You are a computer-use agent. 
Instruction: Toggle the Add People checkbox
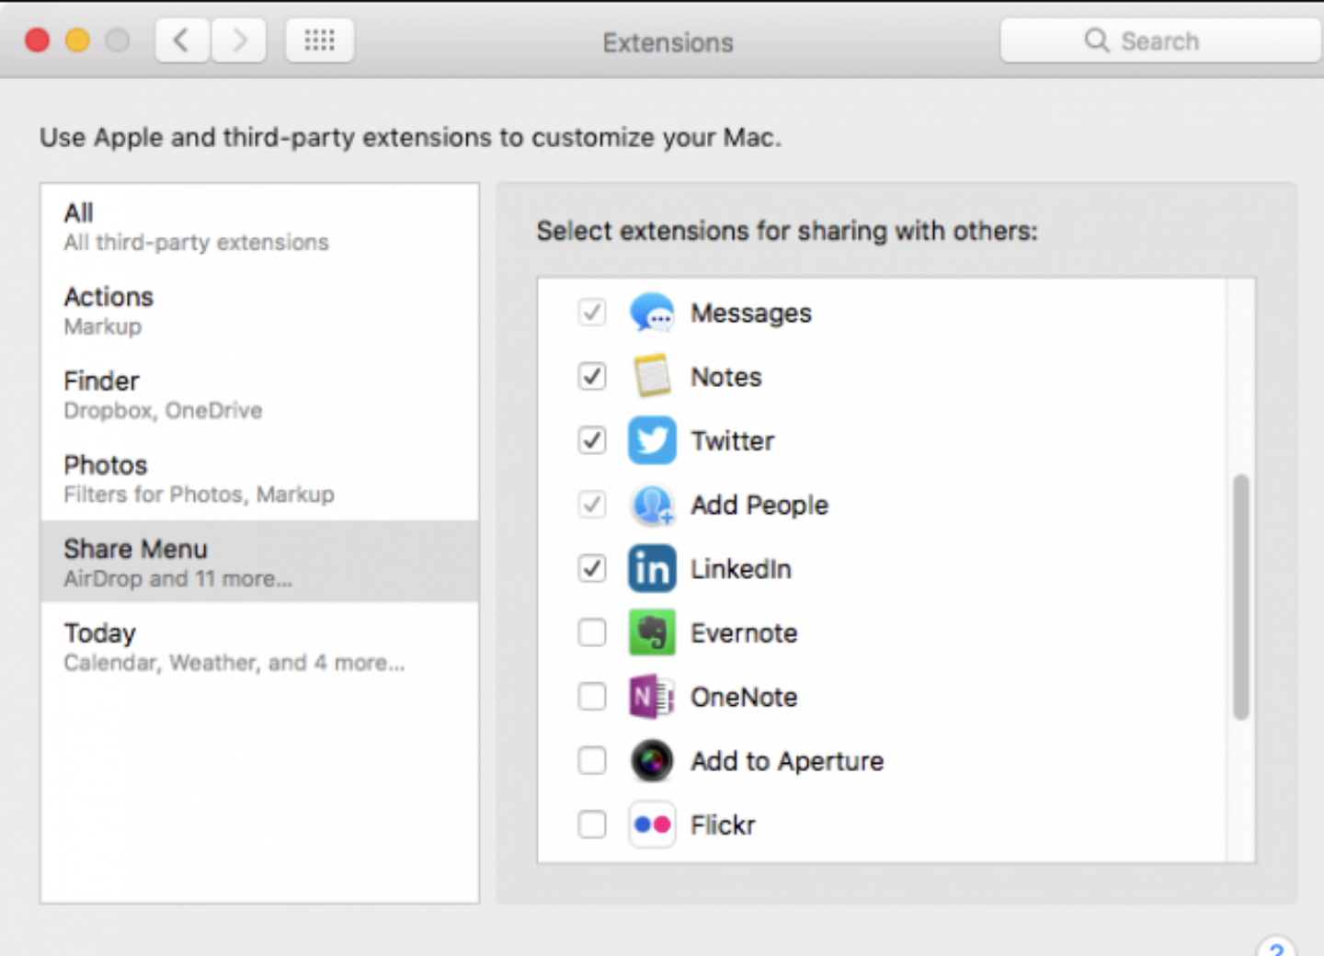click(592, 505)
